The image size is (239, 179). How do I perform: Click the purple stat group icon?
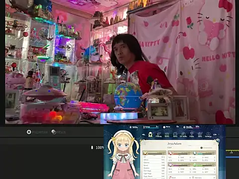[170, 165]
